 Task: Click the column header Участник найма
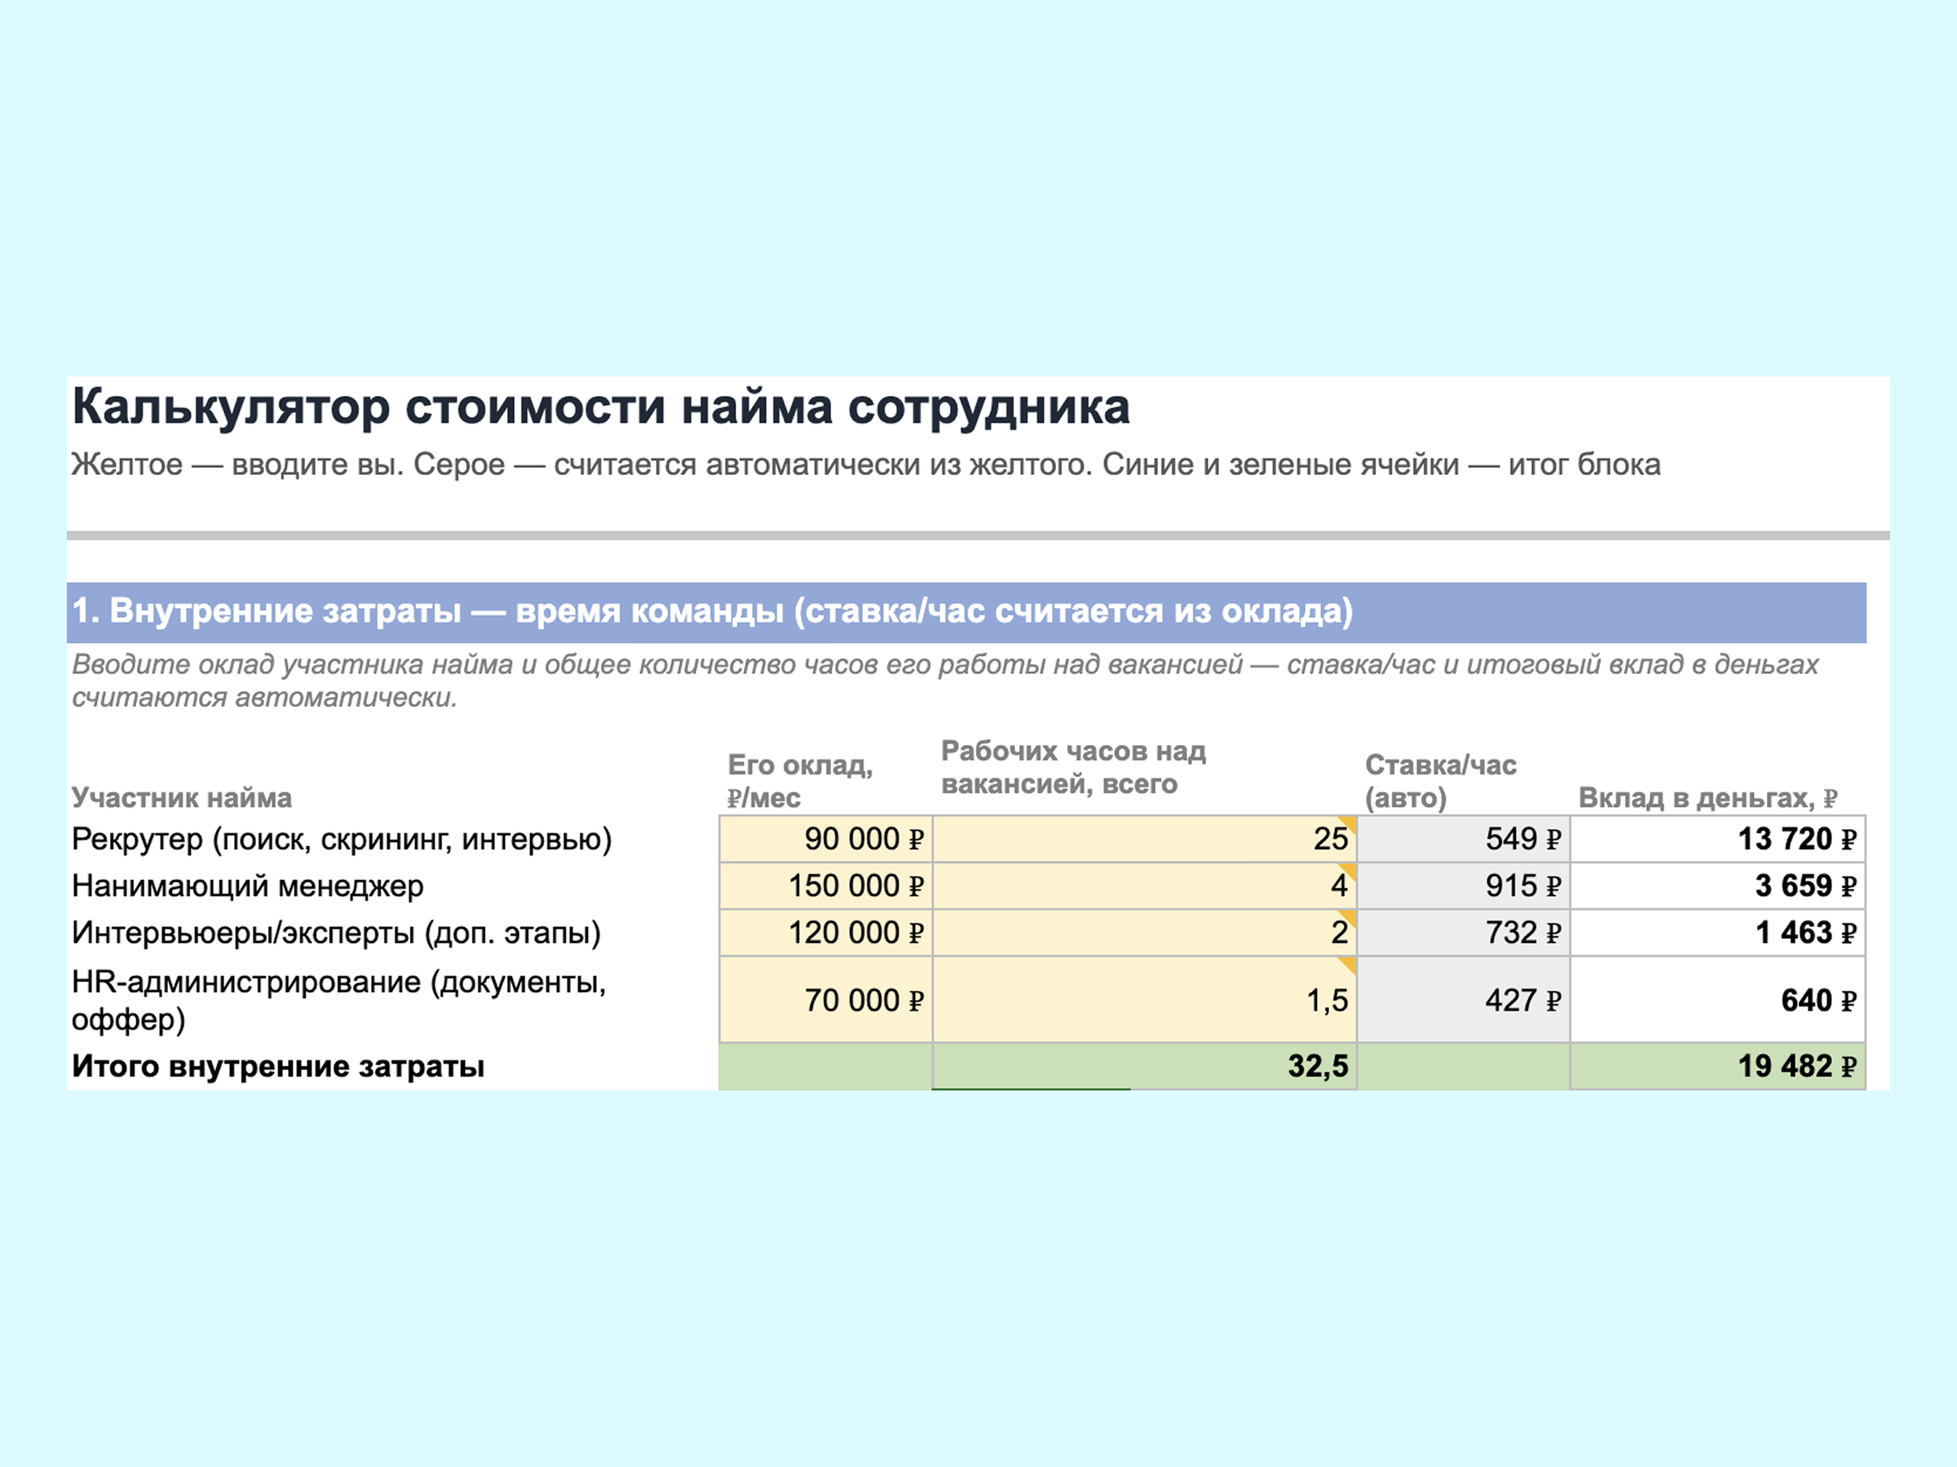coord(181,798)
